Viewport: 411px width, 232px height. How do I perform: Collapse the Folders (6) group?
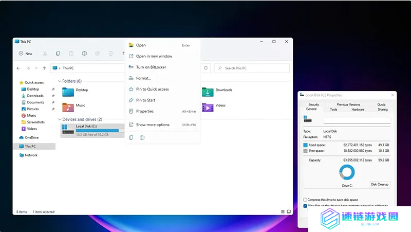[60, 81]
